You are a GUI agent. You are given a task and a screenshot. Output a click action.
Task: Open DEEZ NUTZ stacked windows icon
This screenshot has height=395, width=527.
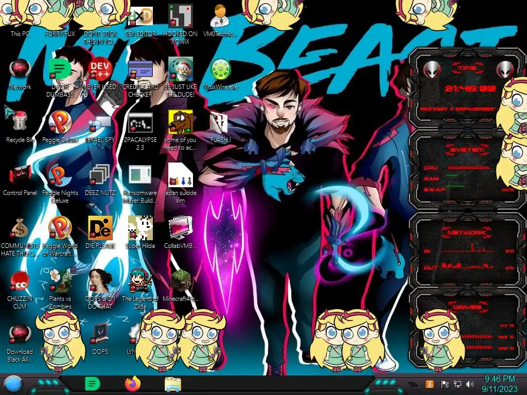100,175
